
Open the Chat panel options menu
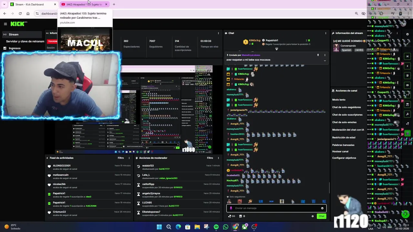[326, 33]
